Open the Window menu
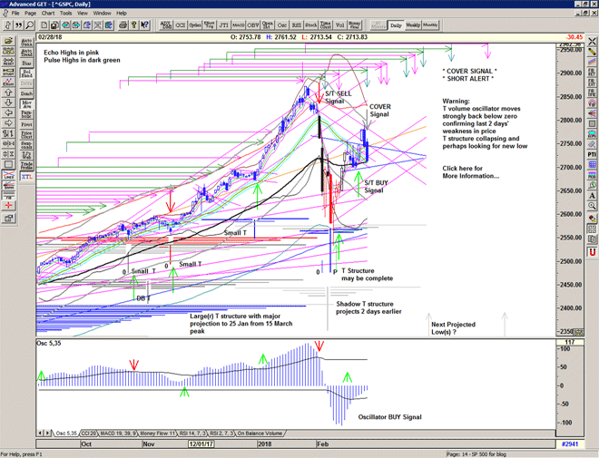Viewport: 599px width, 458px height. pos(102,14)
